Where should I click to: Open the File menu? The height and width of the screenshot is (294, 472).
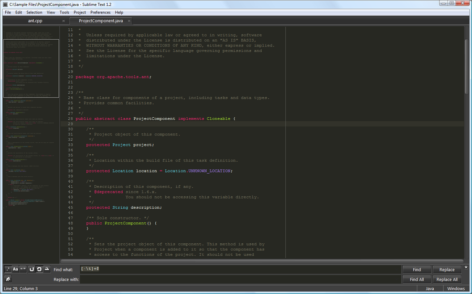(x=8, y=13)
